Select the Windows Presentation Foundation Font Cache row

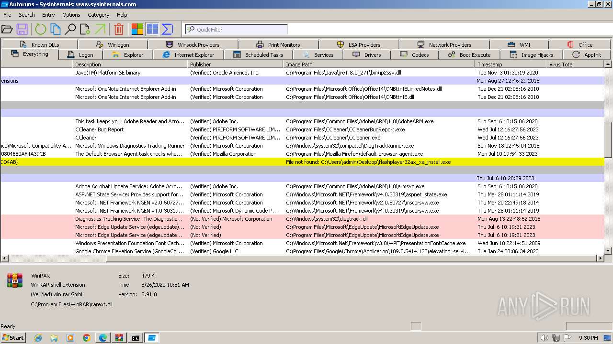302,243
